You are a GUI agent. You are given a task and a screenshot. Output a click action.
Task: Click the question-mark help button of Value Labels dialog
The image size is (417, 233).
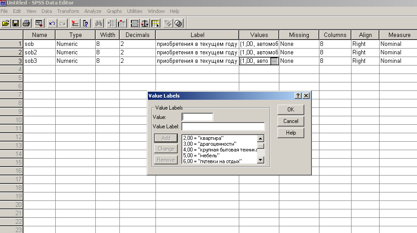(298, 95)
